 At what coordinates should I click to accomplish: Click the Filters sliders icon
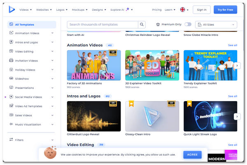pyautogui.click(x=11, y=140)
